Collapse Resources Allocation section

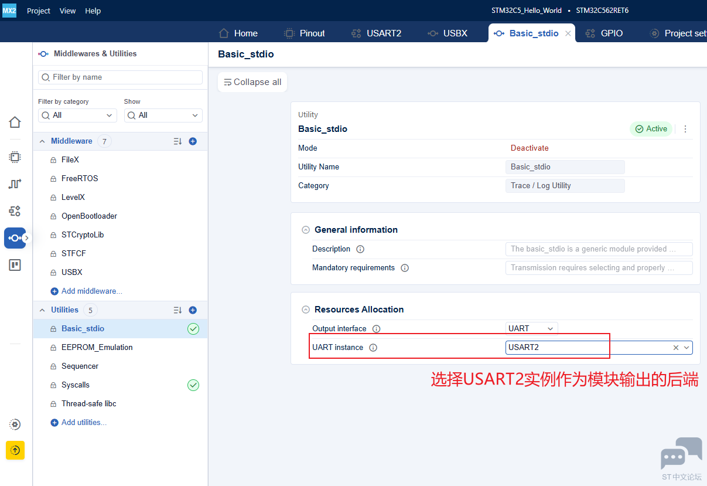(x=306, y=310)
